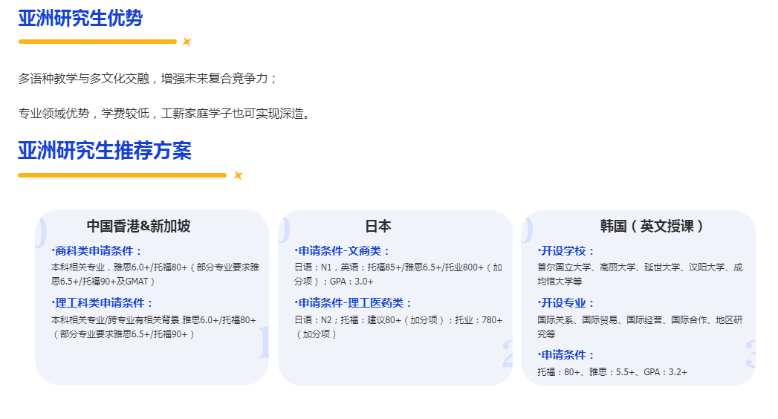Click text 本科相关专业/跨专业有相关背景

pyautogui.click(x=154, y=327)
